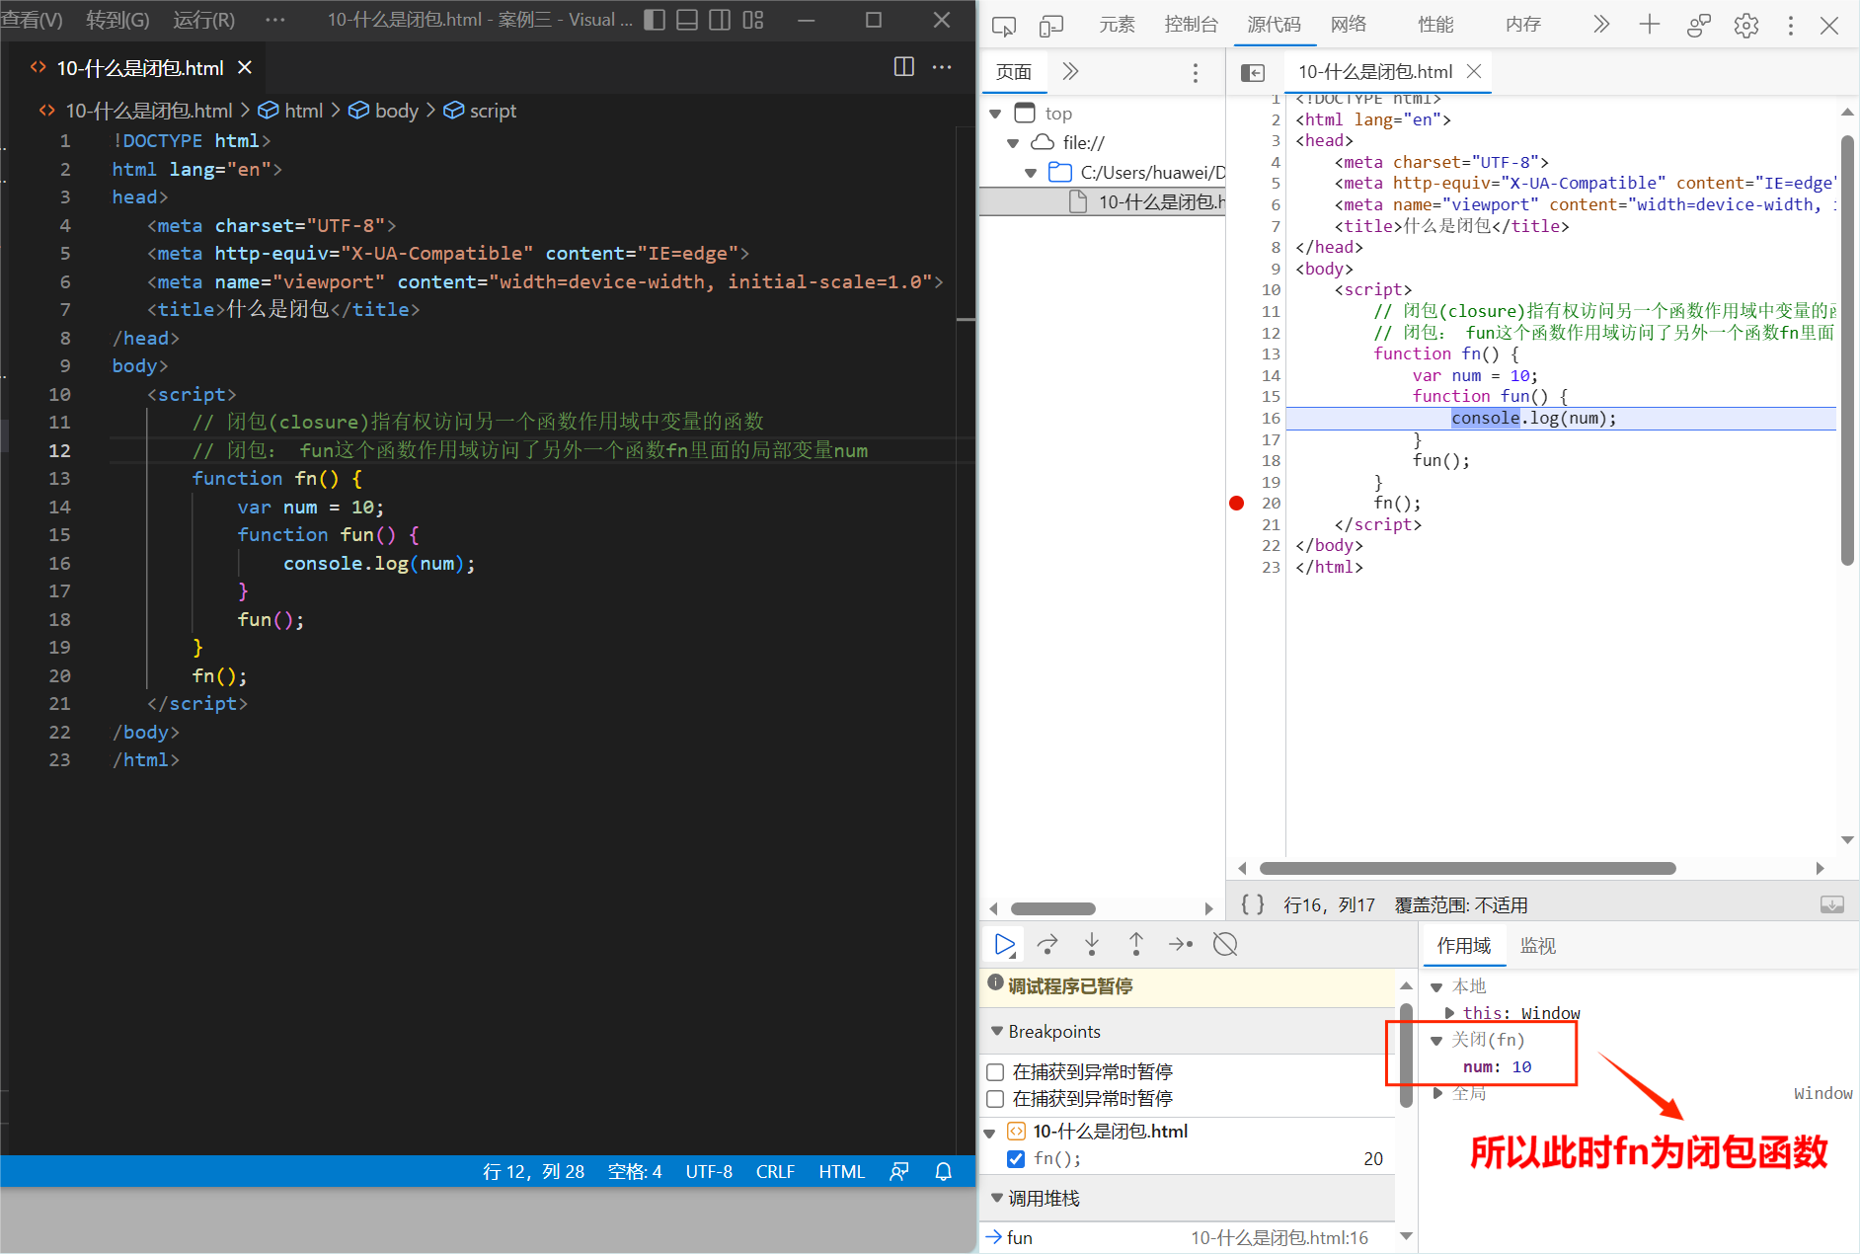Viewport: 1860px width, 1254px height.
Task: Resume script execution in debugger
Action: 1004,944
